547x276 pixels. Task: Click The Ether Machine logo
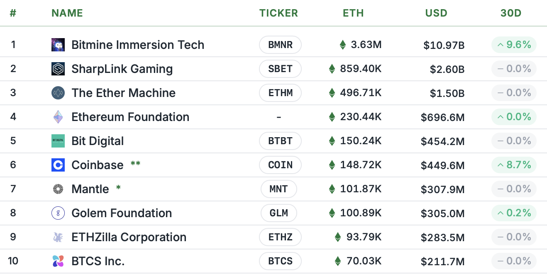tap(58, 93)
